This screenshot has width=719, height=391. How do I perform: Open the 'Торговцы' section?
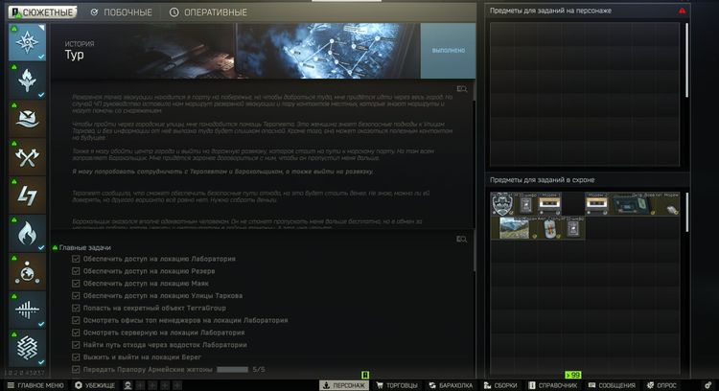pos(395,385)
